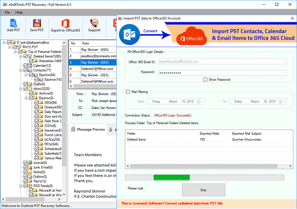Enable the Mail Filtering checkbox
Screen dimensions: 297x209
(x=128, y=91)
